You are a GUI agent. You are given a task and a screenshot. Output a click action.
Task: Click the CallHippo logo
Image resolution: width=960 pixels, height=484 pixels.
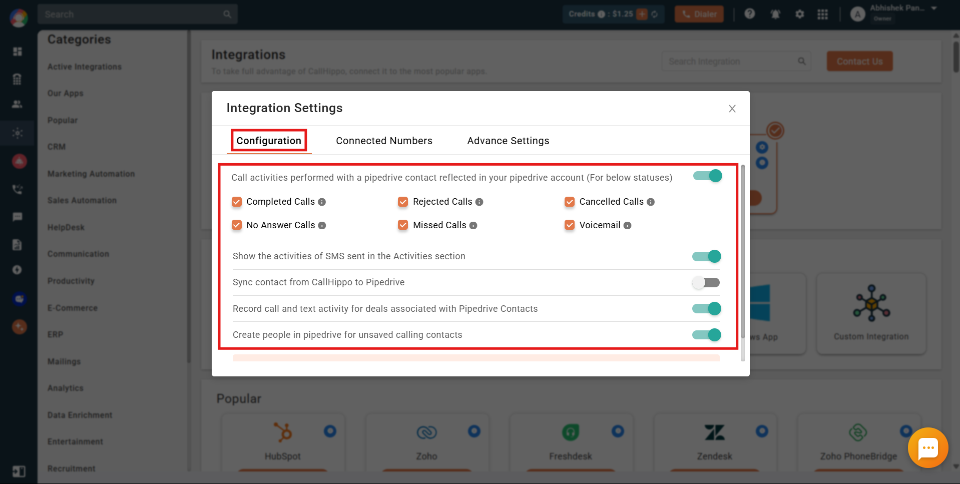pos(19,18)
